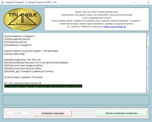Viewport: 152px width, 122px height.
Task: Click log line isConn1 www.triangle.at
Action: point(23,66)
